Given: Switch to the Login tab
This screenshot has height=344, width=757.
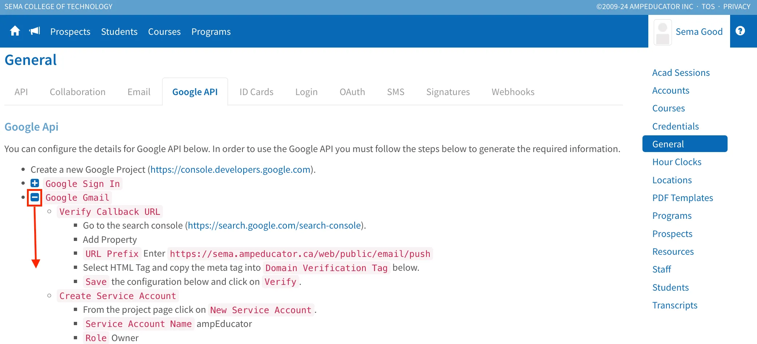Looking at the screenshot, I should (x=307, y=92).
